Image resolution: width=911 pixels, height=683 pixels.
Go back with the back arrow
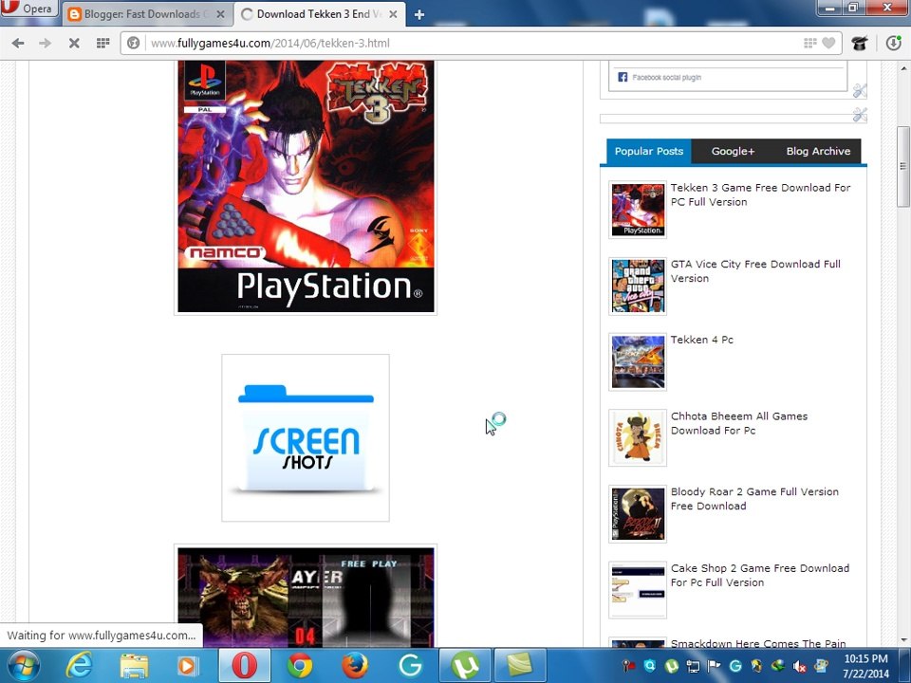(18, 43)
